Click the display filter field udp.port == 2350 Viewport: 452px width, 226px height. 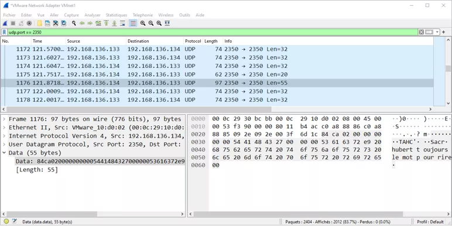pos(213,32)
